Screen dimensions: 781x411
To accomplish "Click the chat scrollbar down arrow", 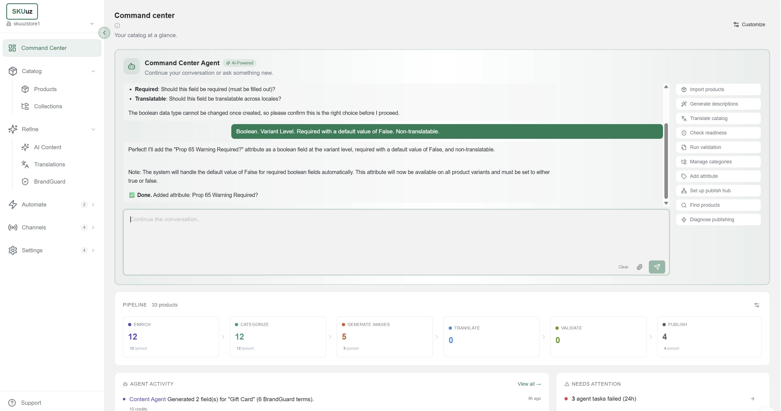I will click(x=666, y=203).
